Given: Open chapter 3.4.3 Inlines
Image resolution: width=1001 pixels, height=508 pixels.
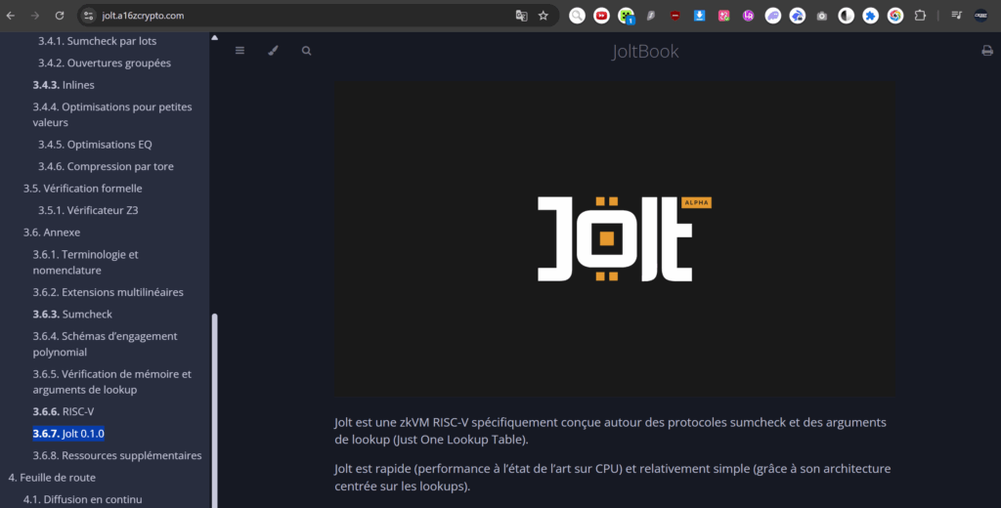Looking at the screenshot, I should 64,85.
